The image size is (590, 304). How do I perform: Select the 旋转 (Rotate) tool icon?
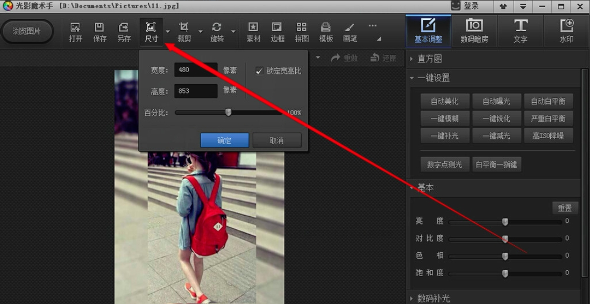(217, 32)
